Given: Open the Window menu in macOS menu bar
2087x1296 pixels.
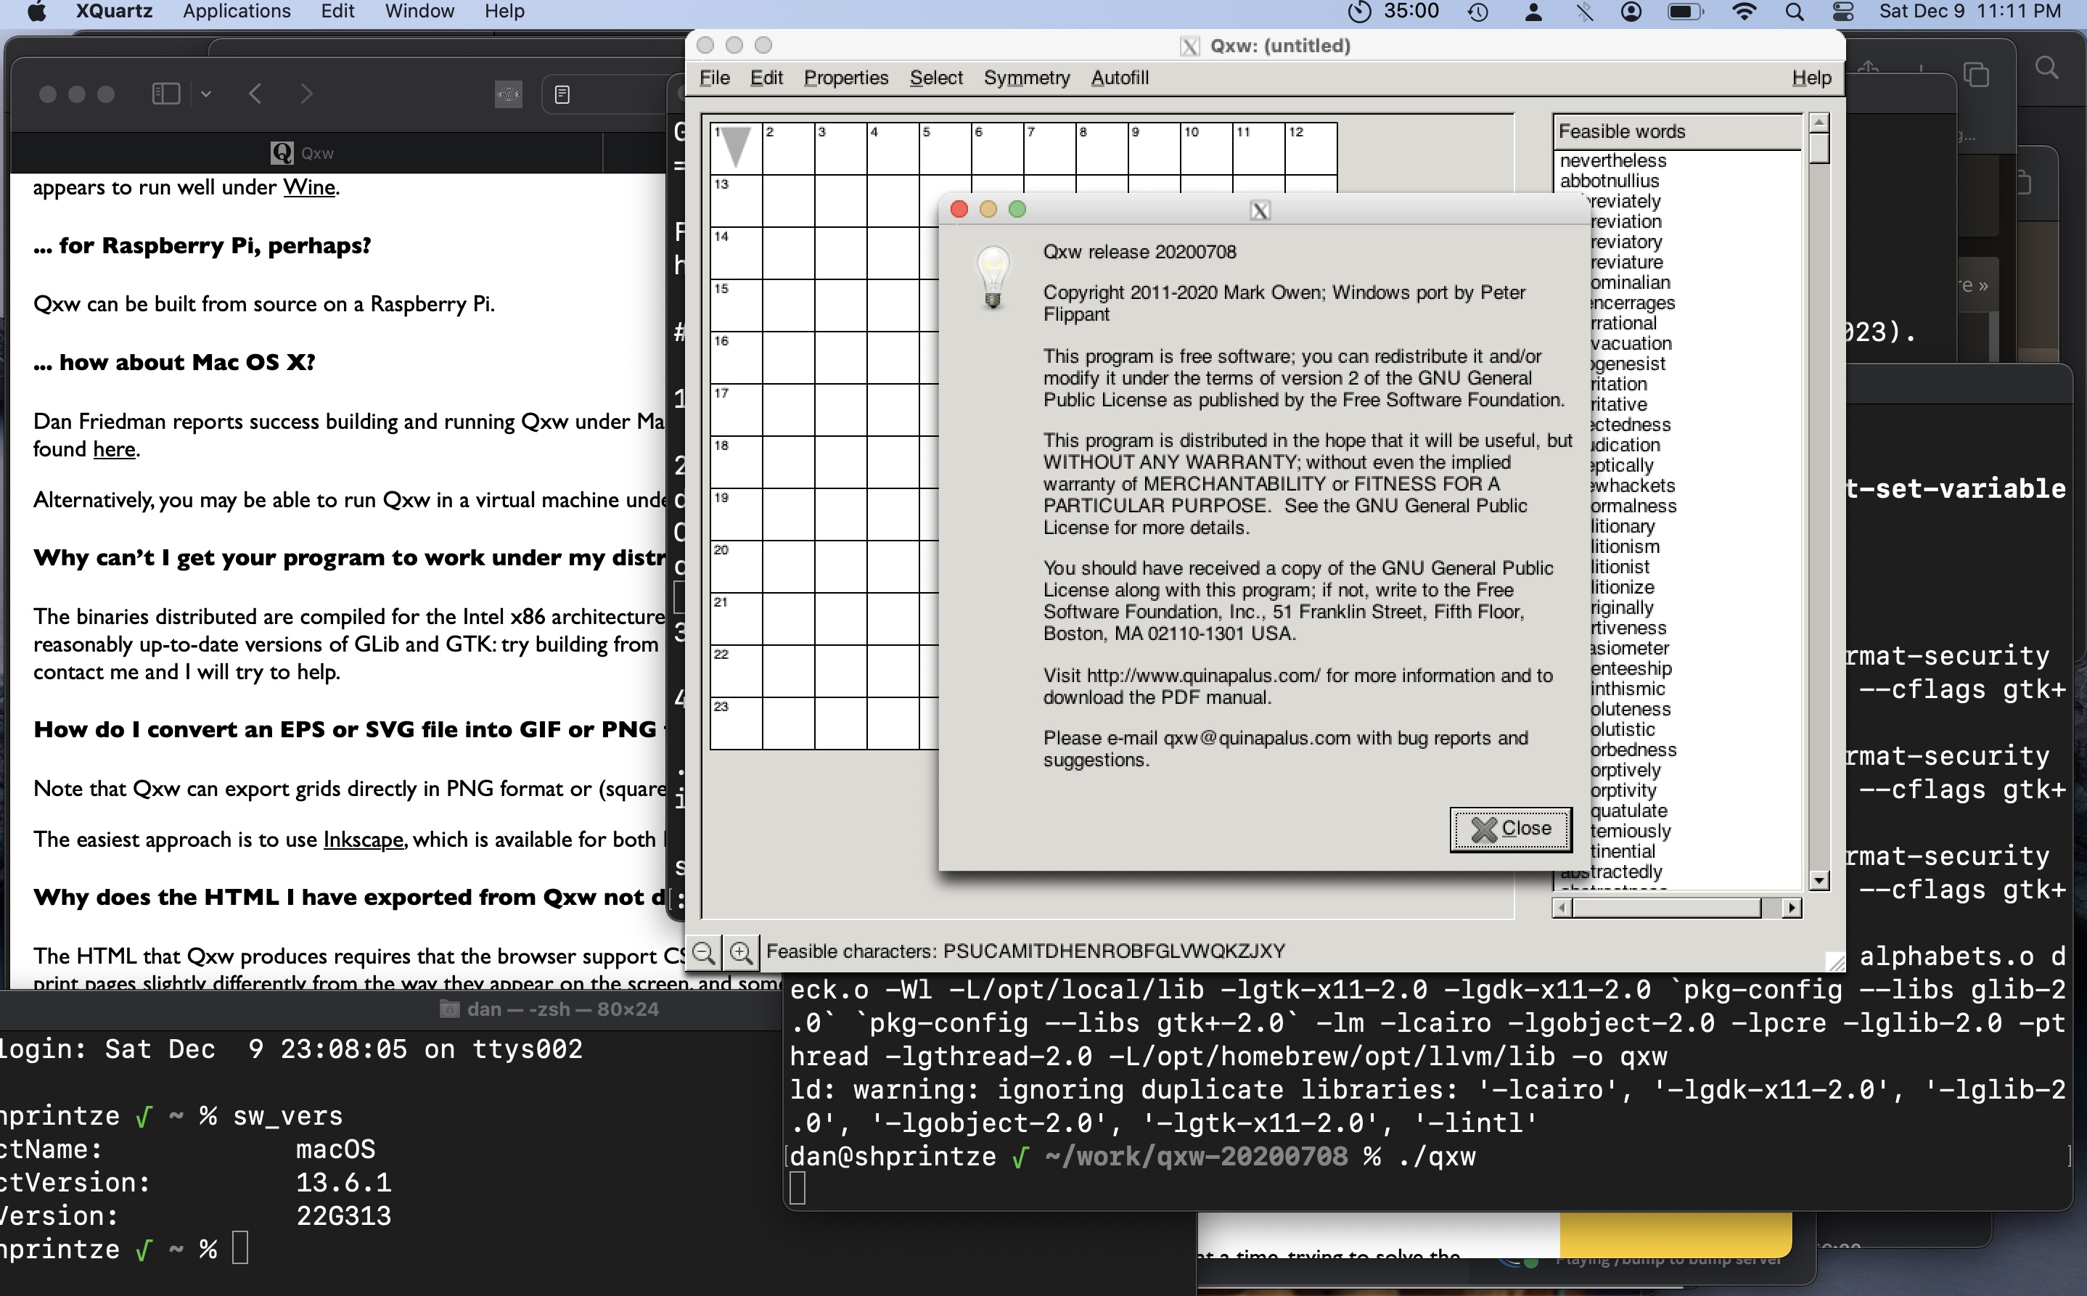Looking at the screenshot, I should pos(419,11).
